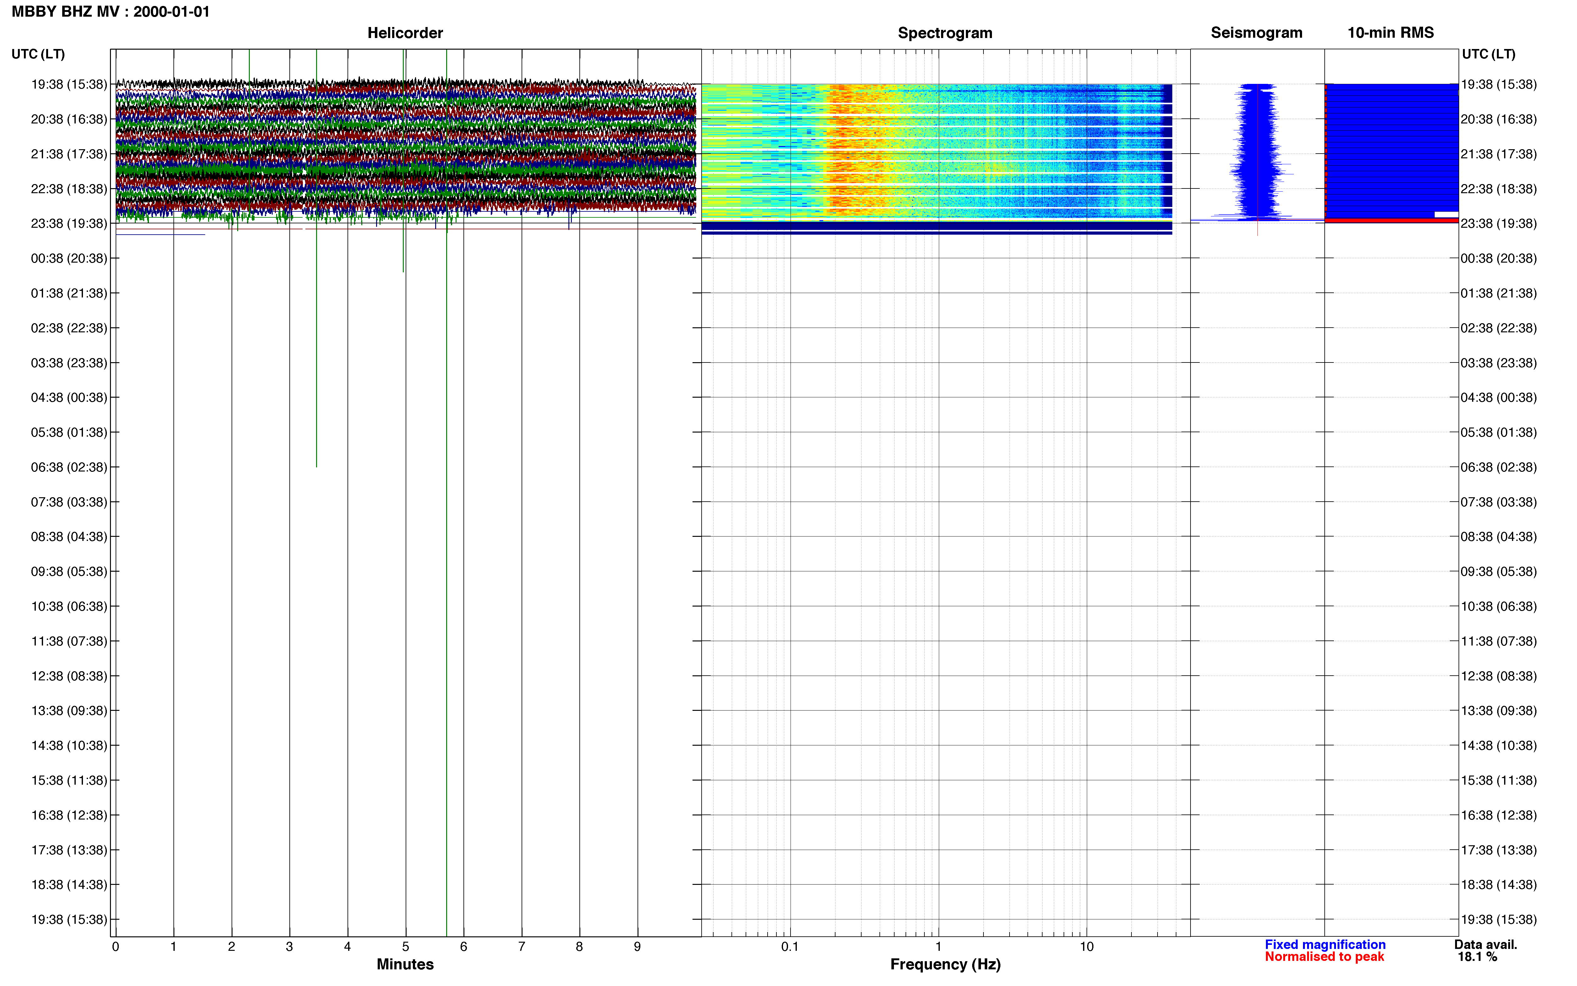Click the '9' tick on the Minutes axis
This screenshot has width=1577, height=986.
click(637, 946)
